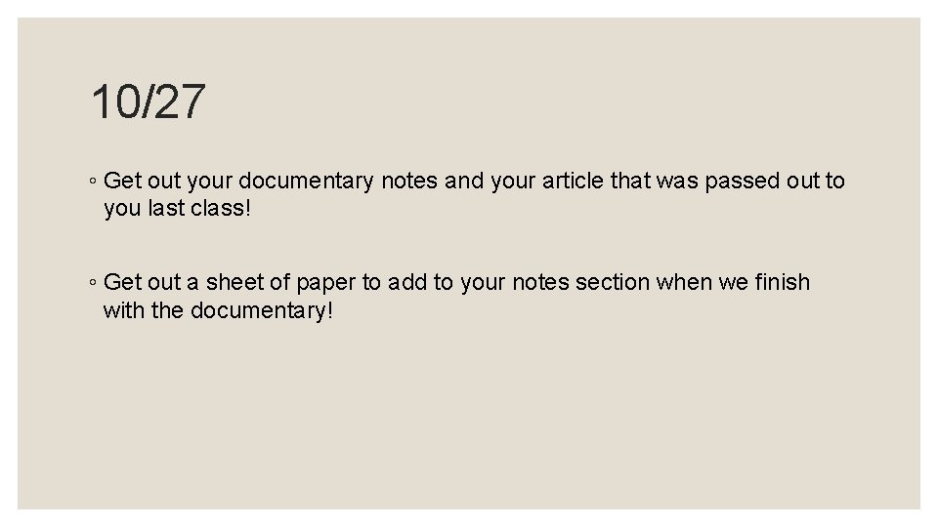Click the slide title "10/27"

pos(149,101)
